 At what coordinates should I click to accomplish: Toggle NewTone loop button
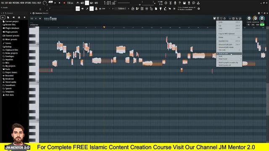pos(32,18)
